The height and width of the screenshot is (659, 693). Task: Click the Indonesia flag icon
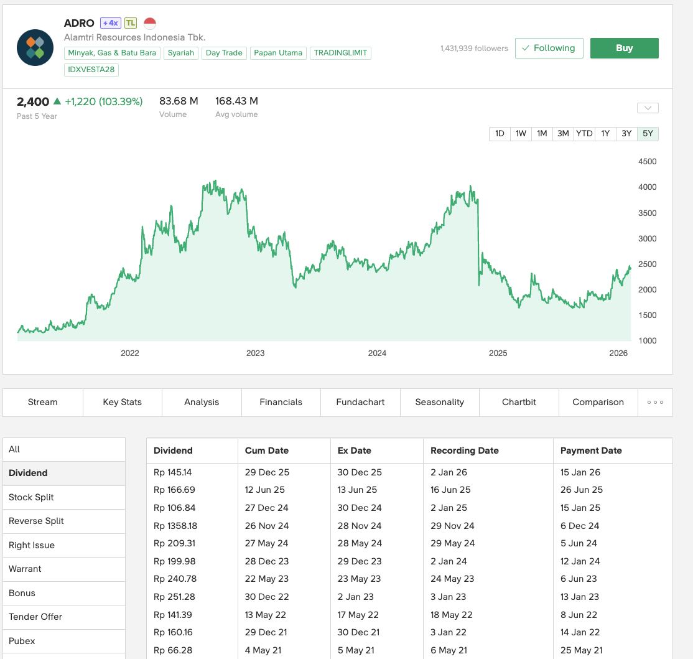[150, 23]
